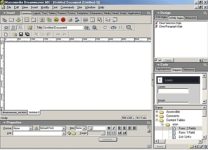Select Clear Selection Style

pos(170,23)
